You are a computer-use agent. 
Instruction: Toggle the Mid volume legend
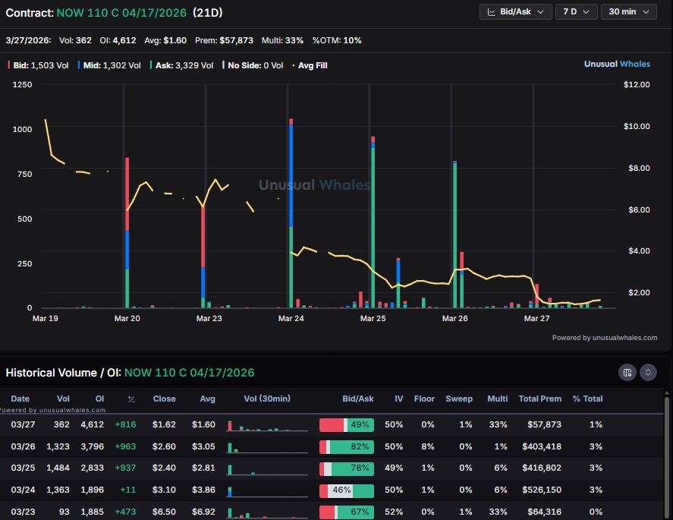point(109,65)
